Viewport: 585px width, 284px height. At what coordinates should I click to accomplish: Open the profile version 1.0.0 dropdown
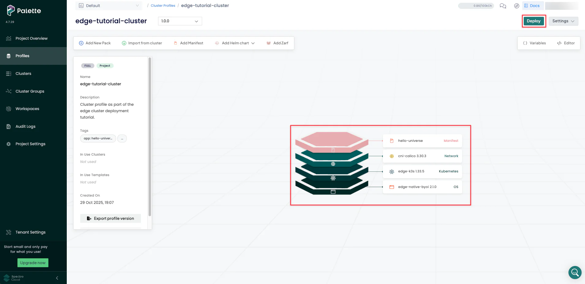click(179, 21)
